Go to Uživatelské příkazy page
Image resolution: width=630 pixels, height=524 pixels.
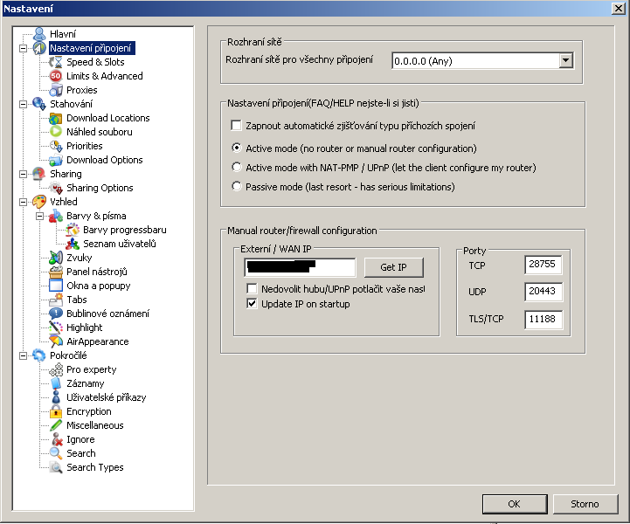click(x=106, y=397)
